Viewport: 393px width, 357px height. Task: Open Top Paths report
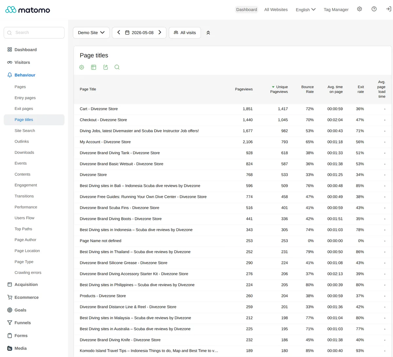pos(23,229)
